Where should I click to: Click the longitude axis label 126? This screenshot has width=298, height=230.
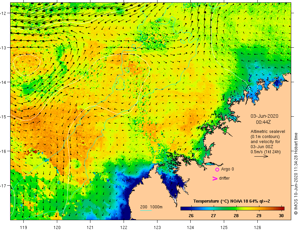pos(257,227)
